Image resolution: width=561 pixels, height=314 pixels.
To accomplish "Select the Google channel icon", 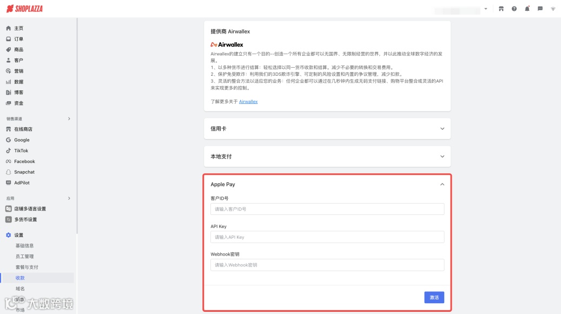I will point(9,140).
